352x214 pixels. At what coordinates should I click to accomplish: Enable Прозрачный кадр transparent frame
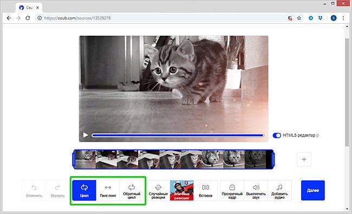(232, 190)
